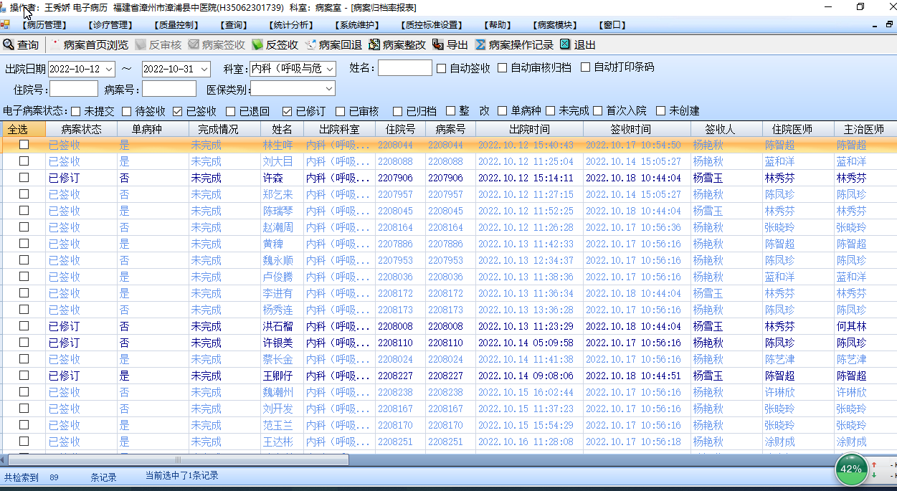Open the 质量控制 menu
The height and width of the screenshot is (491, 897).
176,24
